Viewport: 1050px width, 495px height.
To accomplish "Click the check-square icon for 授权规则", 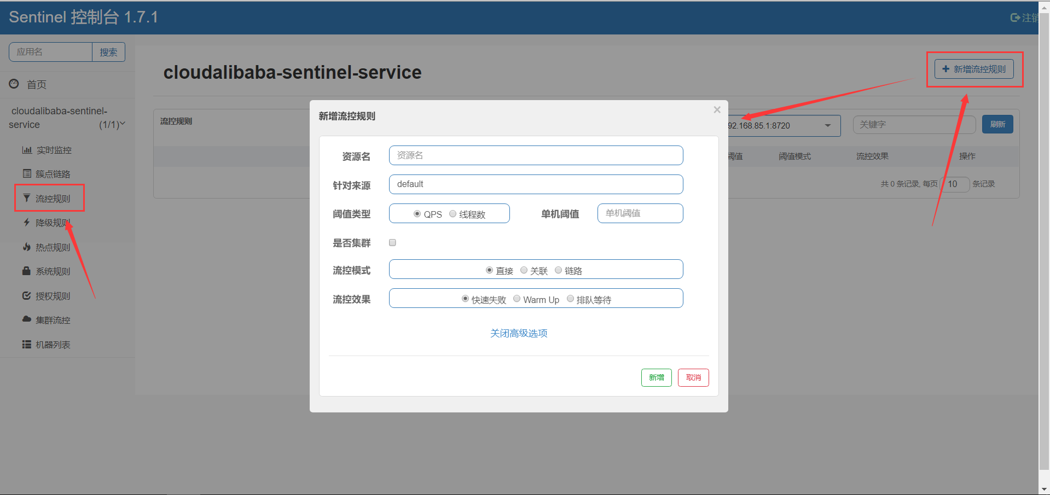I will pyautogui.click(x=26, y=295).
